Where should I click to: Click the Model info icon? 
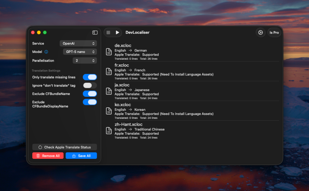[x=46, y=52]
